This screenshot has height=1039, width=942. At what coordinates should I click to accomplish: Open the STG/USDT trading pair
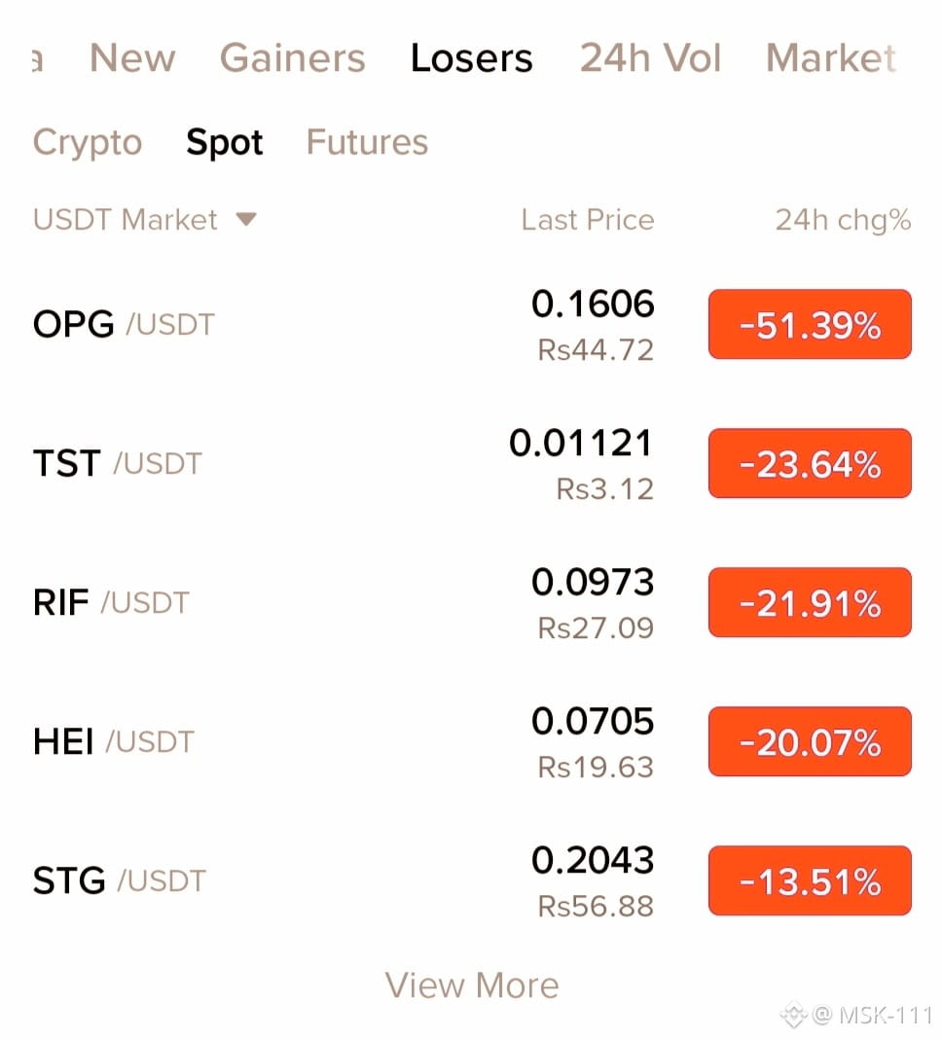pos(472,880)
